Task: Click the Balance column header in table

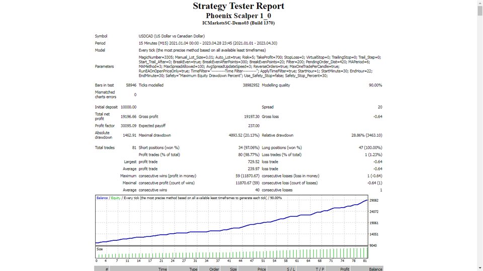Action: click(x=375, y=269)
